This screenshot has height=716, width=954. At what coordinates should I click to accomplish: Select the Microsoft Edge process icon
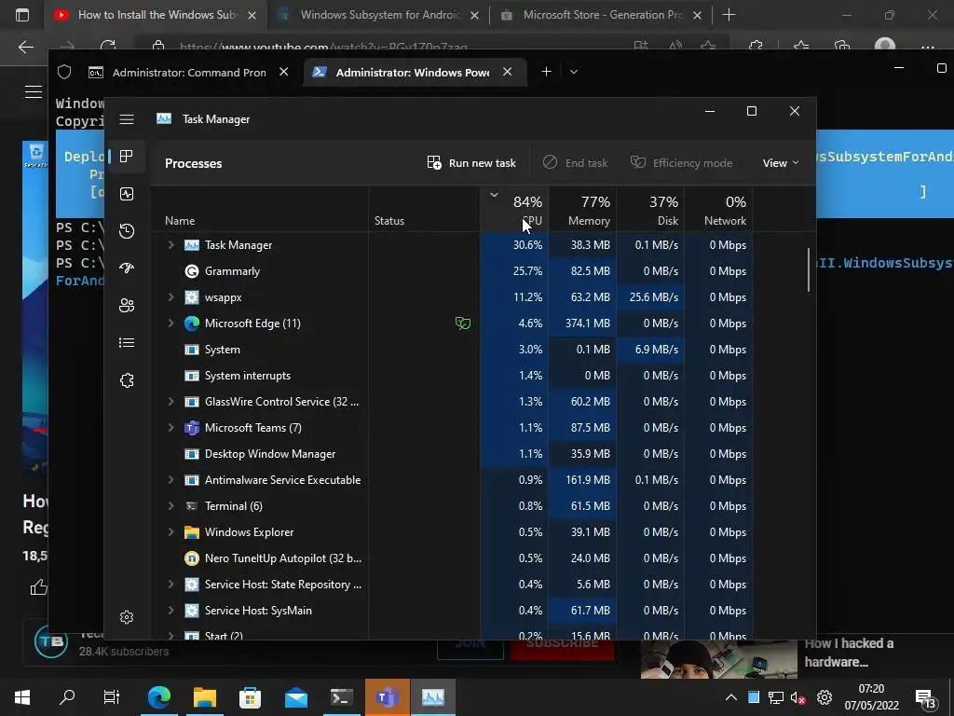click(x=192, y=324)
